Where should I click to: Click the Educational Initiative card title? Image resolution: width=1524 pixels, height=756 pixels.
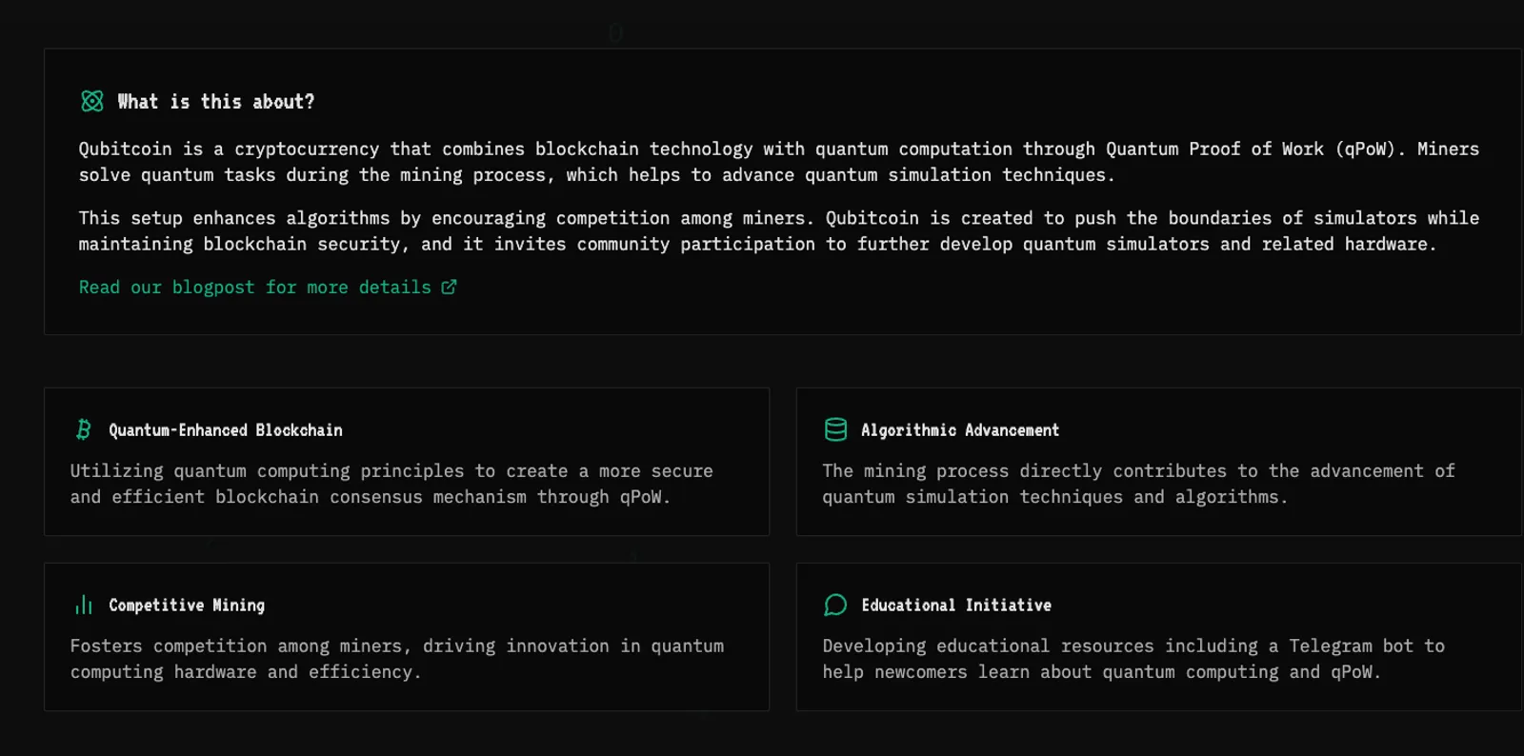956,606
